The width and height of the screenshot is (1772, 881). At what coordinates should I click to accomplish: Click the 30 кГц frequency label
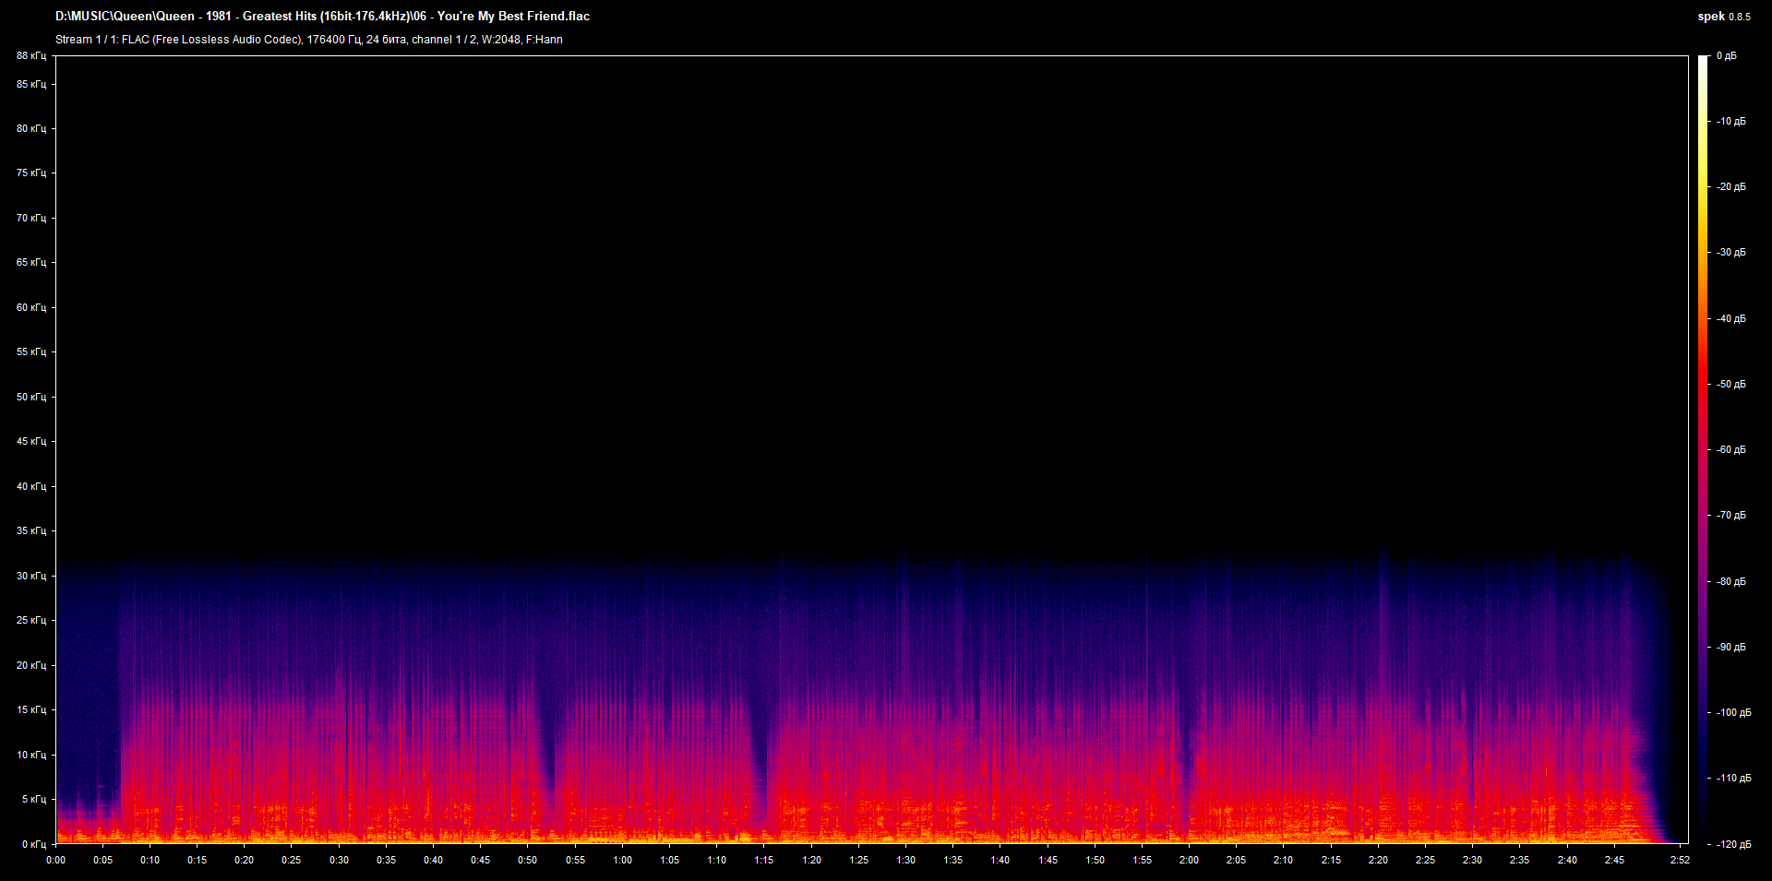point(30,576)
